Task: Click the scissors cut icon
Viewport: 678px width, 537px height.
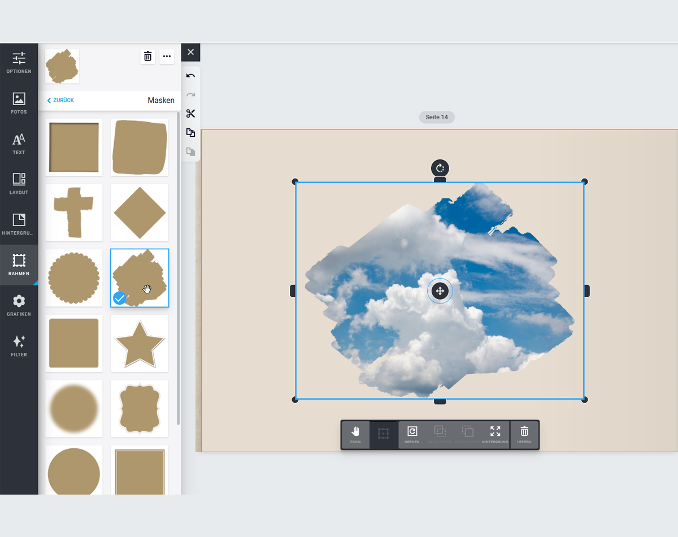Action: tap(190, 114)
